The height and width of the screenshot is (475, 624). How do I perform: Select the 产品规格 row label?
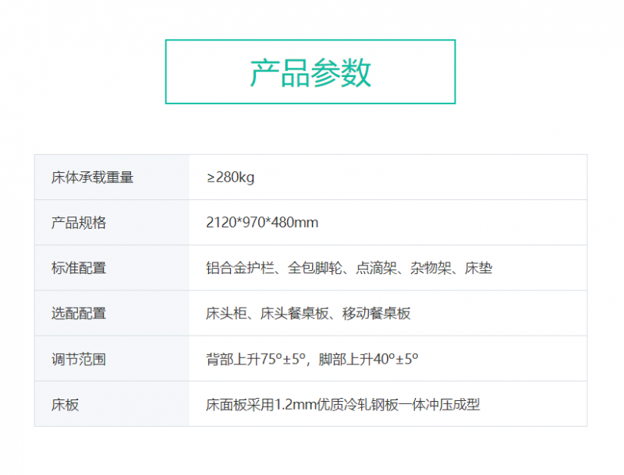(79, 223)
